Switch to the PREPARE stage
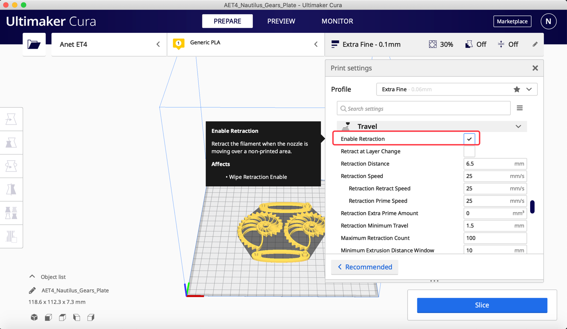This screenshot has width=567, height=329. pyautogui.click(x=227, y=21)
